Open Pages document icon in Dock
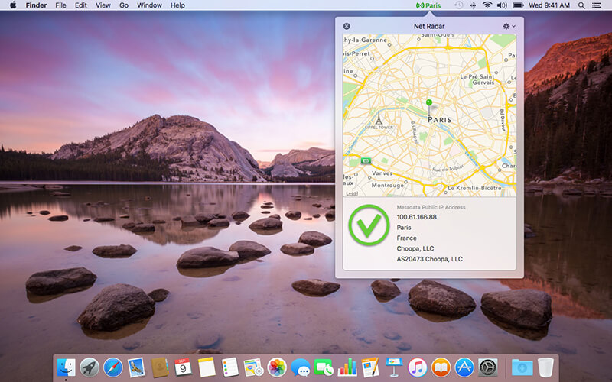This screenshot has width=612, height=382. click(370, 367)
